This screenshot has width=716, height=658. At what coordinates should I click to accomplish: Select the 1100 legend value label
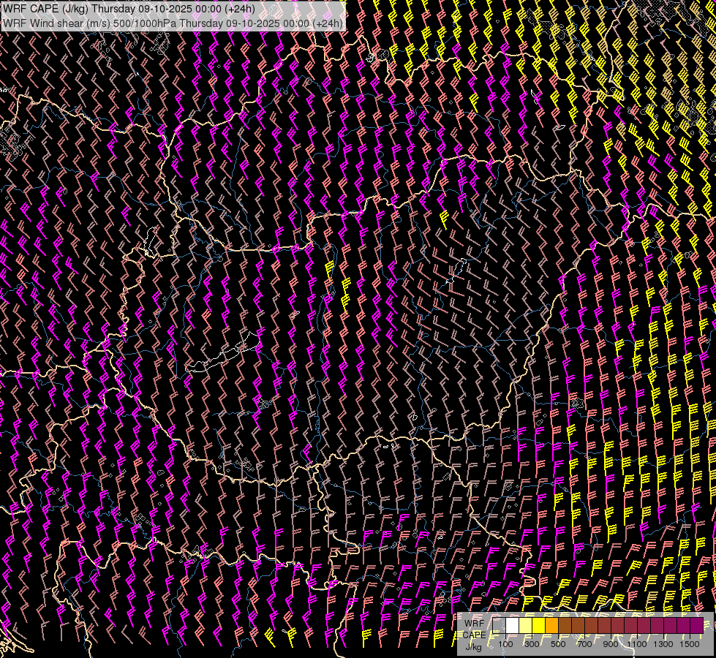637,644
